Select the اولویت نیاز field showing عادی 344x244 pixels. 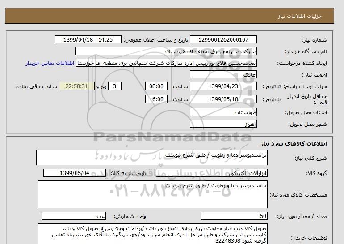(x=224, y=75)
